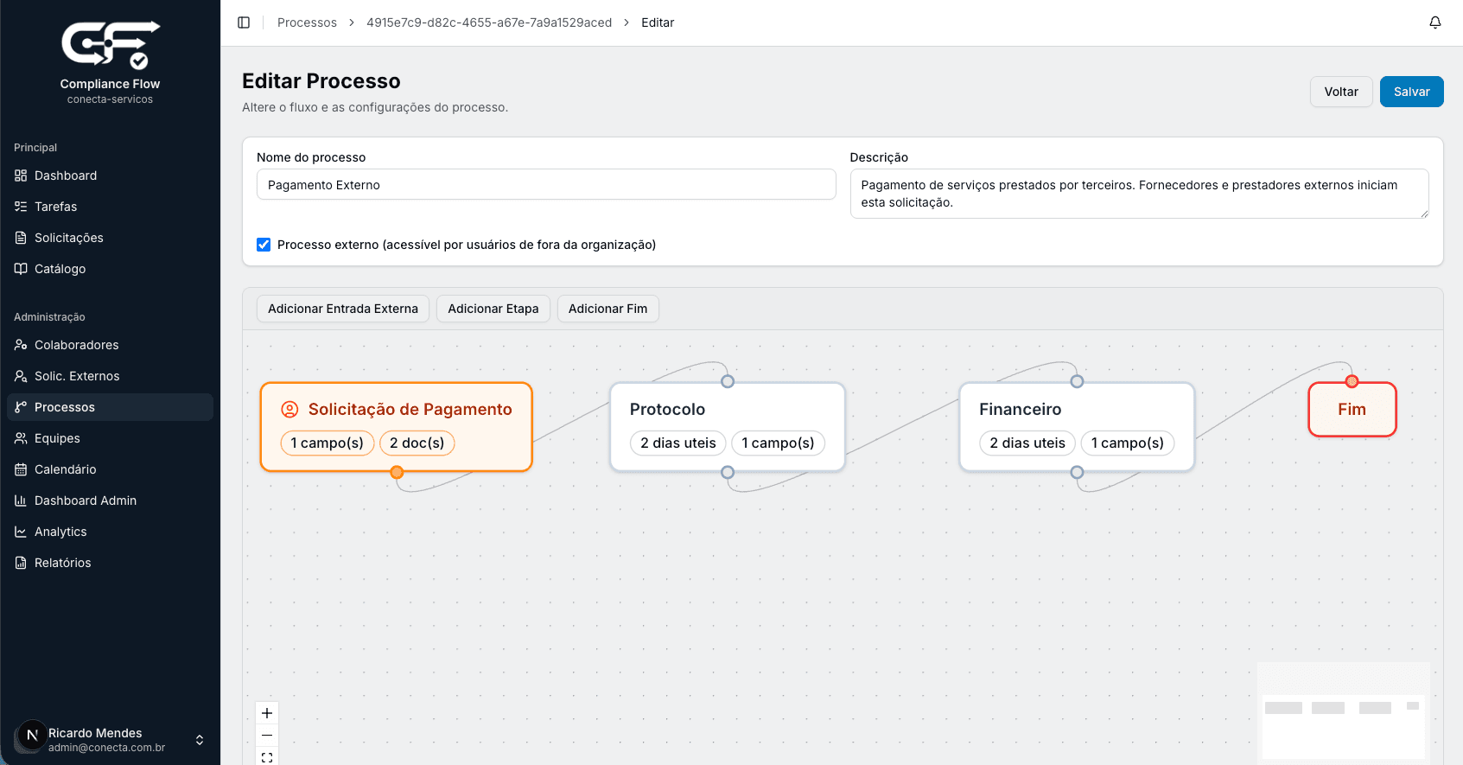
Task: Click the Catálogo book icon
Action: coord(21,269)
